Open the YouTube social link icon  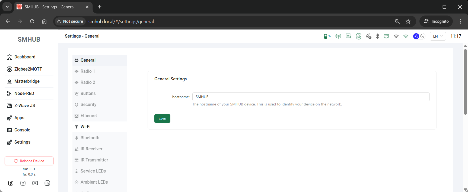click(x=35, y=183)
